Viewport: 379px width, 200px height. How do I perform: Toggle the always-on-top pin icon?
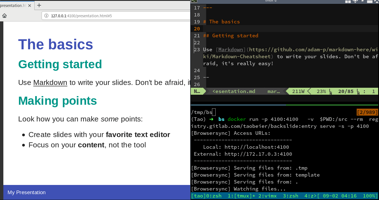pos(363,1)
